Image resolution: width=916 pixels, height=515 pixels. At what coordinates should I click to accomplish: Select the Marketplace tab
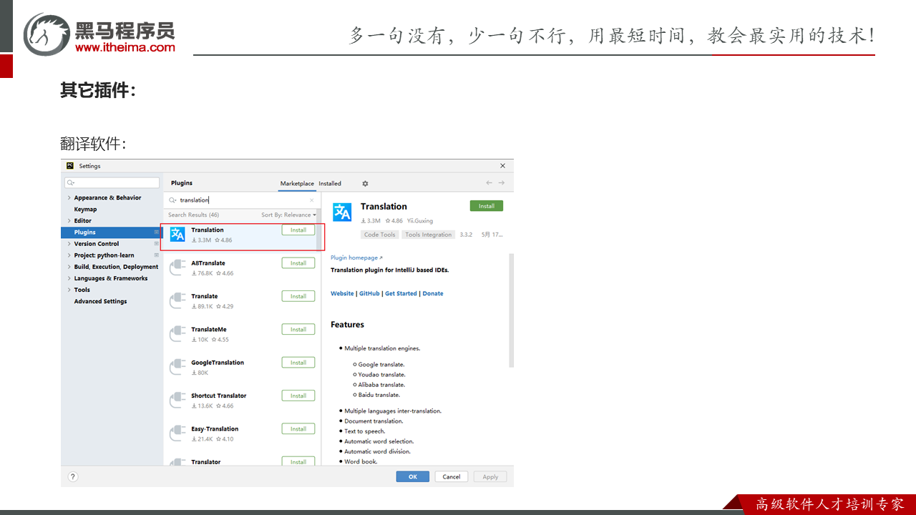click(x=297, y=184)
